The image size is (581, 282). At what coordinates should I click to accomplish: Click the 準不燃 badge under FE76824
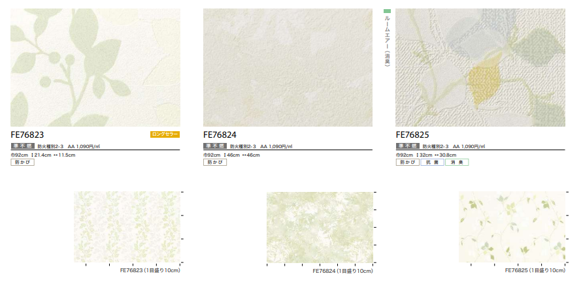215,146
